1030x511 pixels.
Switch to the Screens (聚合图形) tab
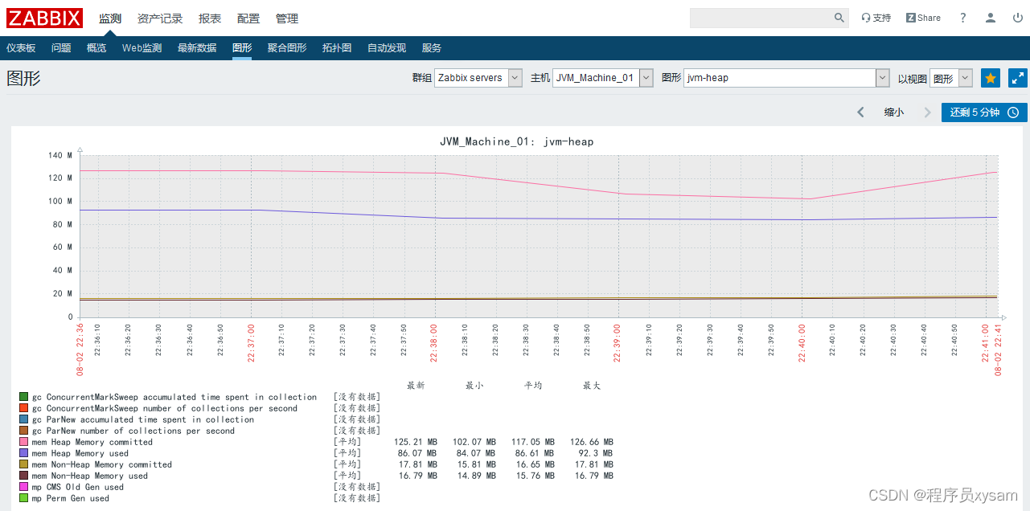click(x=287, y=48)
